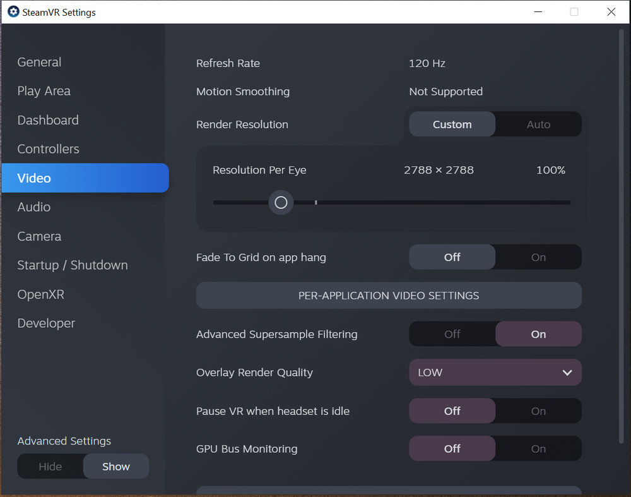
Task: Minimize the SteamVR Settings window
Action: [537, 12]
